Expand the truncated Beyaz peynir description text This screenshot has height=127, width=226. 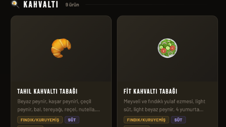point(59,105)
